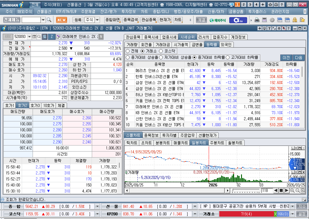Switch to virtual screen 2
This screenshot has width=309, height=219.
(244, 5)
